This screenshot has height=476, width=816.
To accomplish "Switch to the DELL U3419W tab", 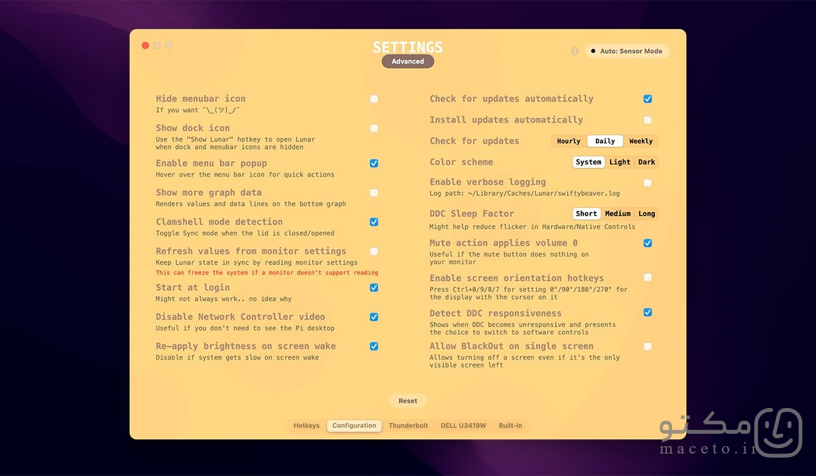I will click(x=463, y=426).
